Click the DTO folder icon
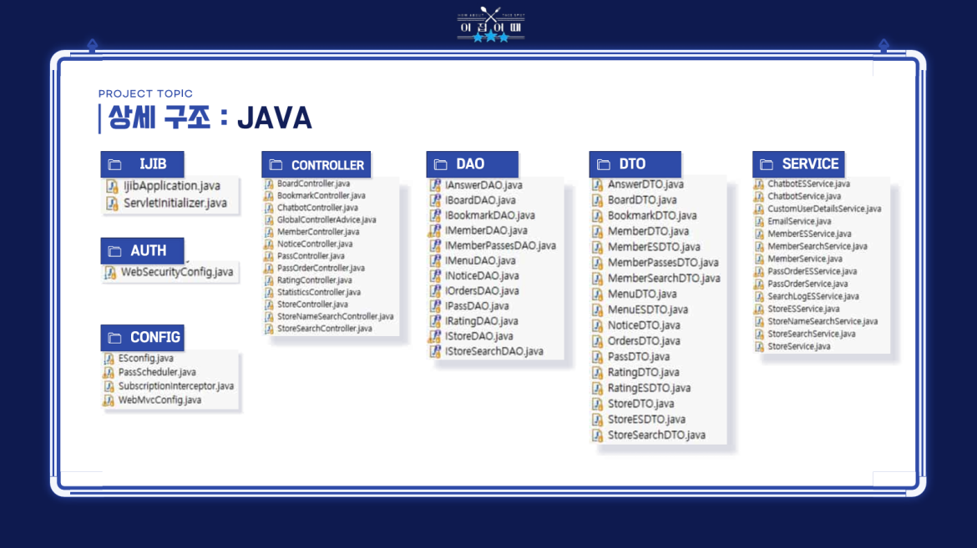 (x=603, y=164)
